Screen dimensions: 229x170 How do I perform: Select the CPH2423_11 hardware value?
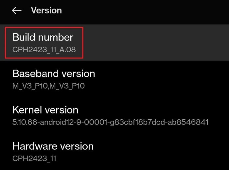pos(34,159)
